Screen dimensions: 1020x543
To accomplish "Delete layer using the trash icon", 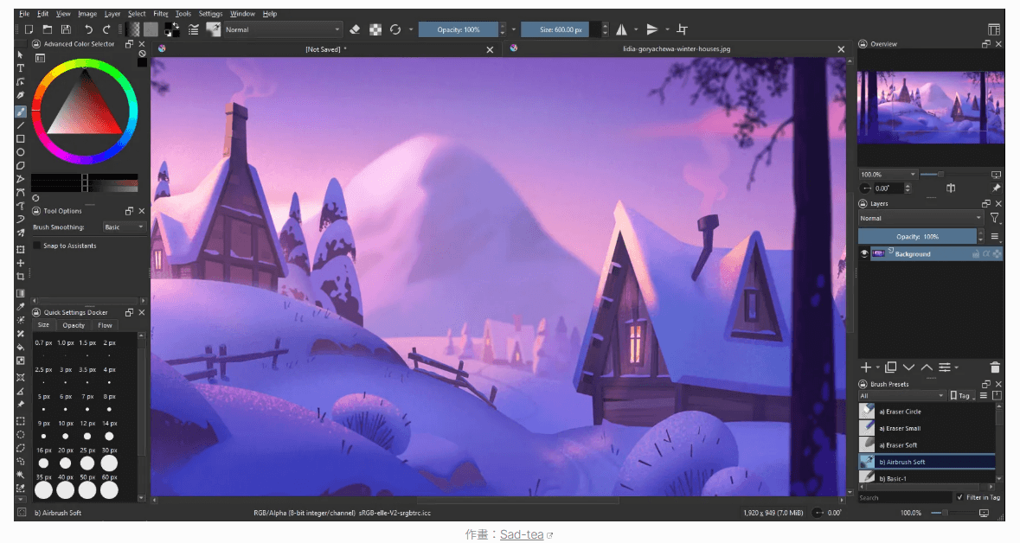I will [995, 367].
